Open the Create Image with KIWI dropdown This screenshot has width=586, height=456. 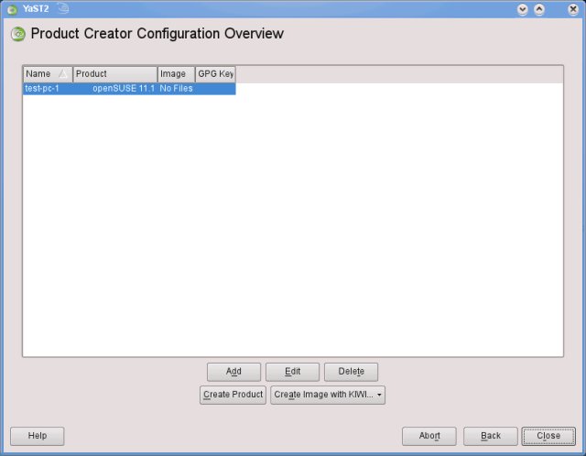[328, 395]
